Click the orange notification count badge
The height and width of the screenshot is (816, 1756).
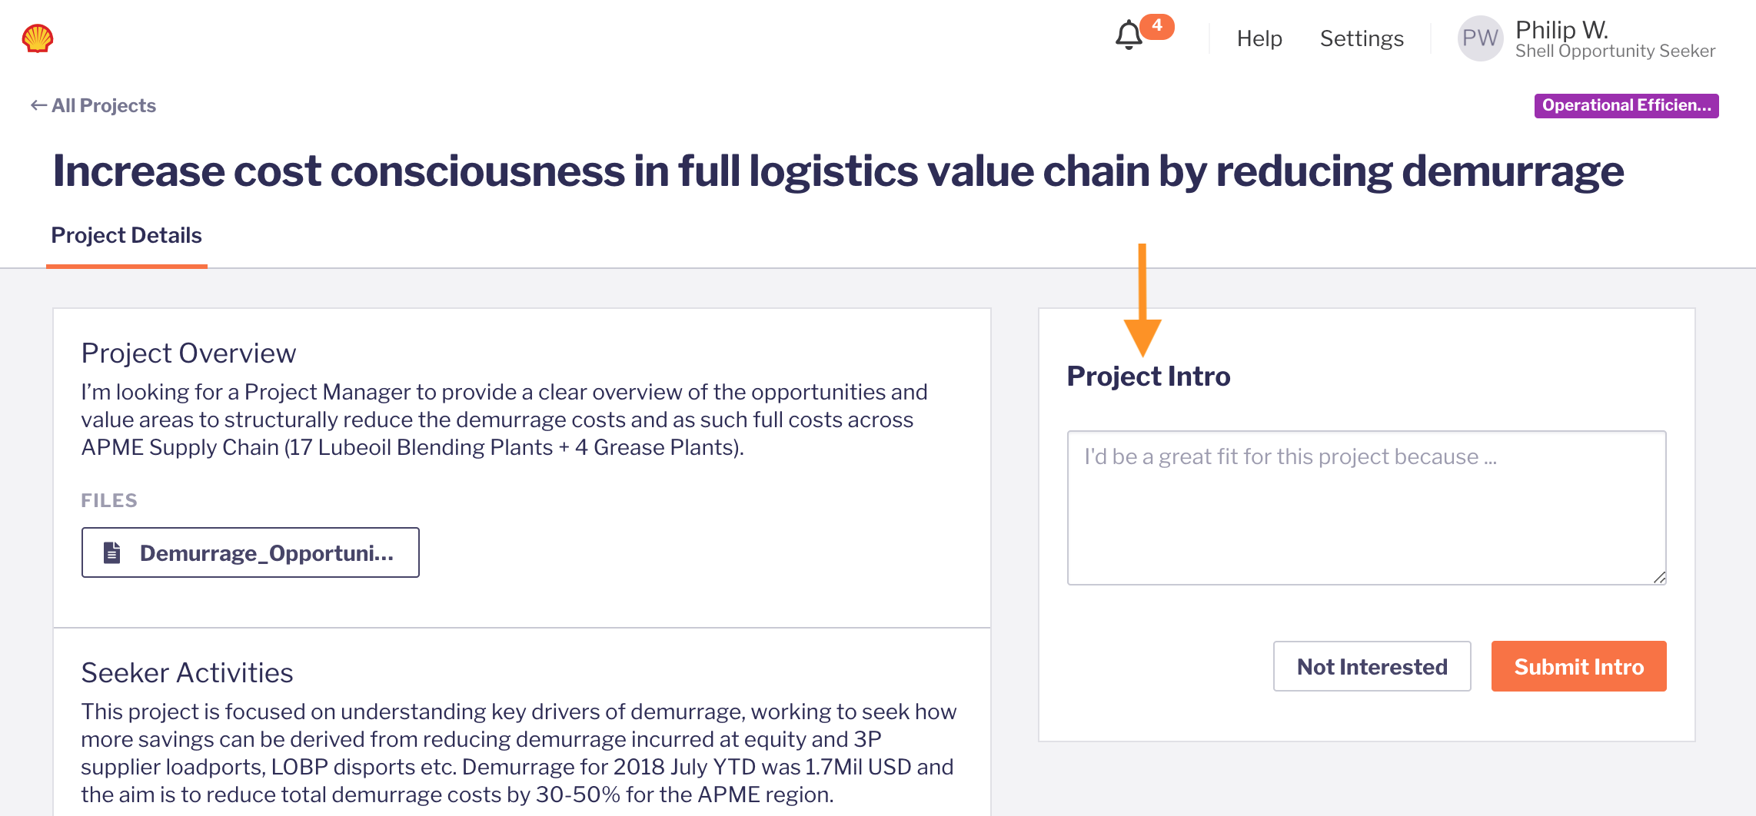(x=1157, y=26)
